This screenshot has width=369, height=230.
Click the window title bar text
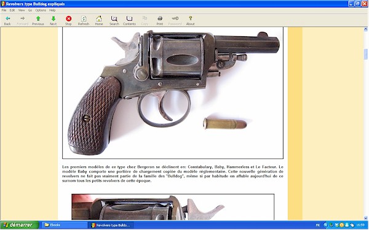coord(35,4)
